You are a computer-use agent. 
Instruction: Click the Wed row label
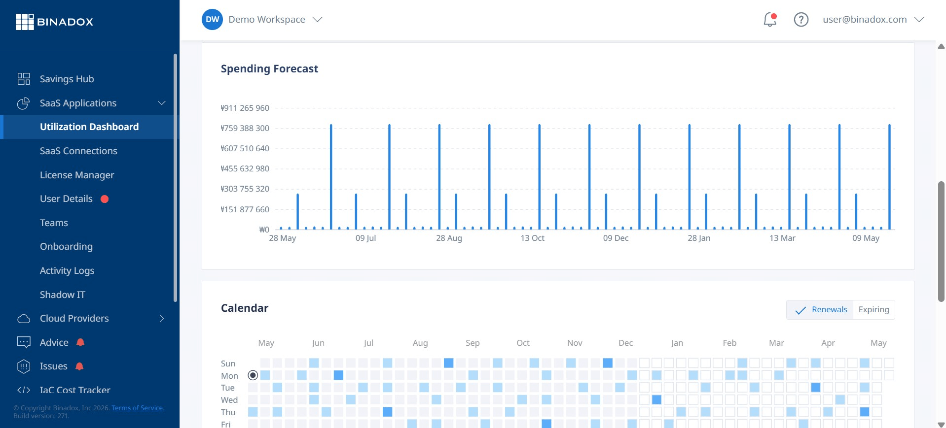tap(229, 400)
